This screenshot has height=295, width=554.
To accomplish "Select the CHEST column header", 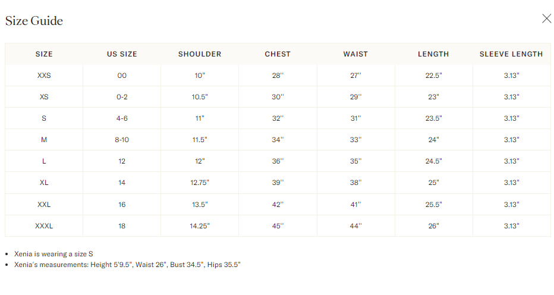I will coord(278,54).
